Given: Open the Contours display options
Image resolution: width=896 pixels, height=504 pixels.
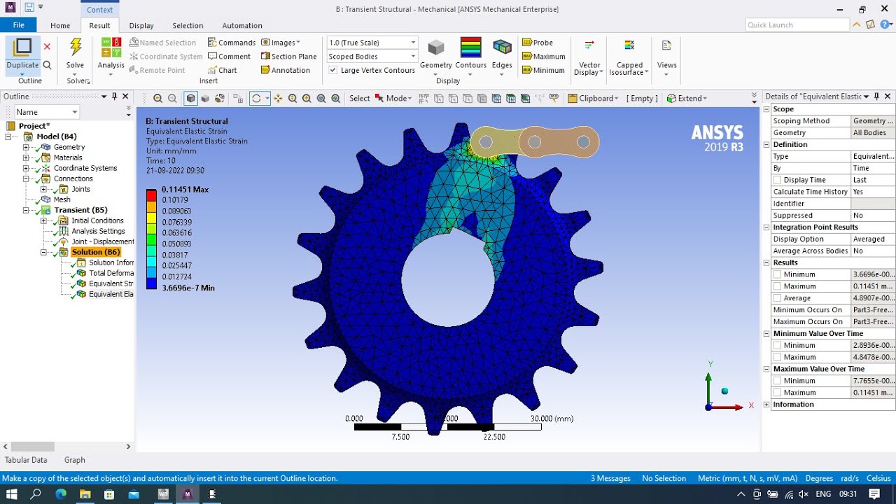Looking at the screenshot, I should coord(471,55).
